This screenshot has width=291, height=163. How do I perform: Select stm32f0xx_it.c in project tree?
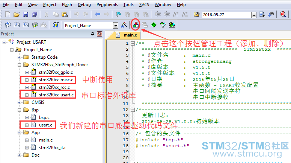[x=53, y=148]
